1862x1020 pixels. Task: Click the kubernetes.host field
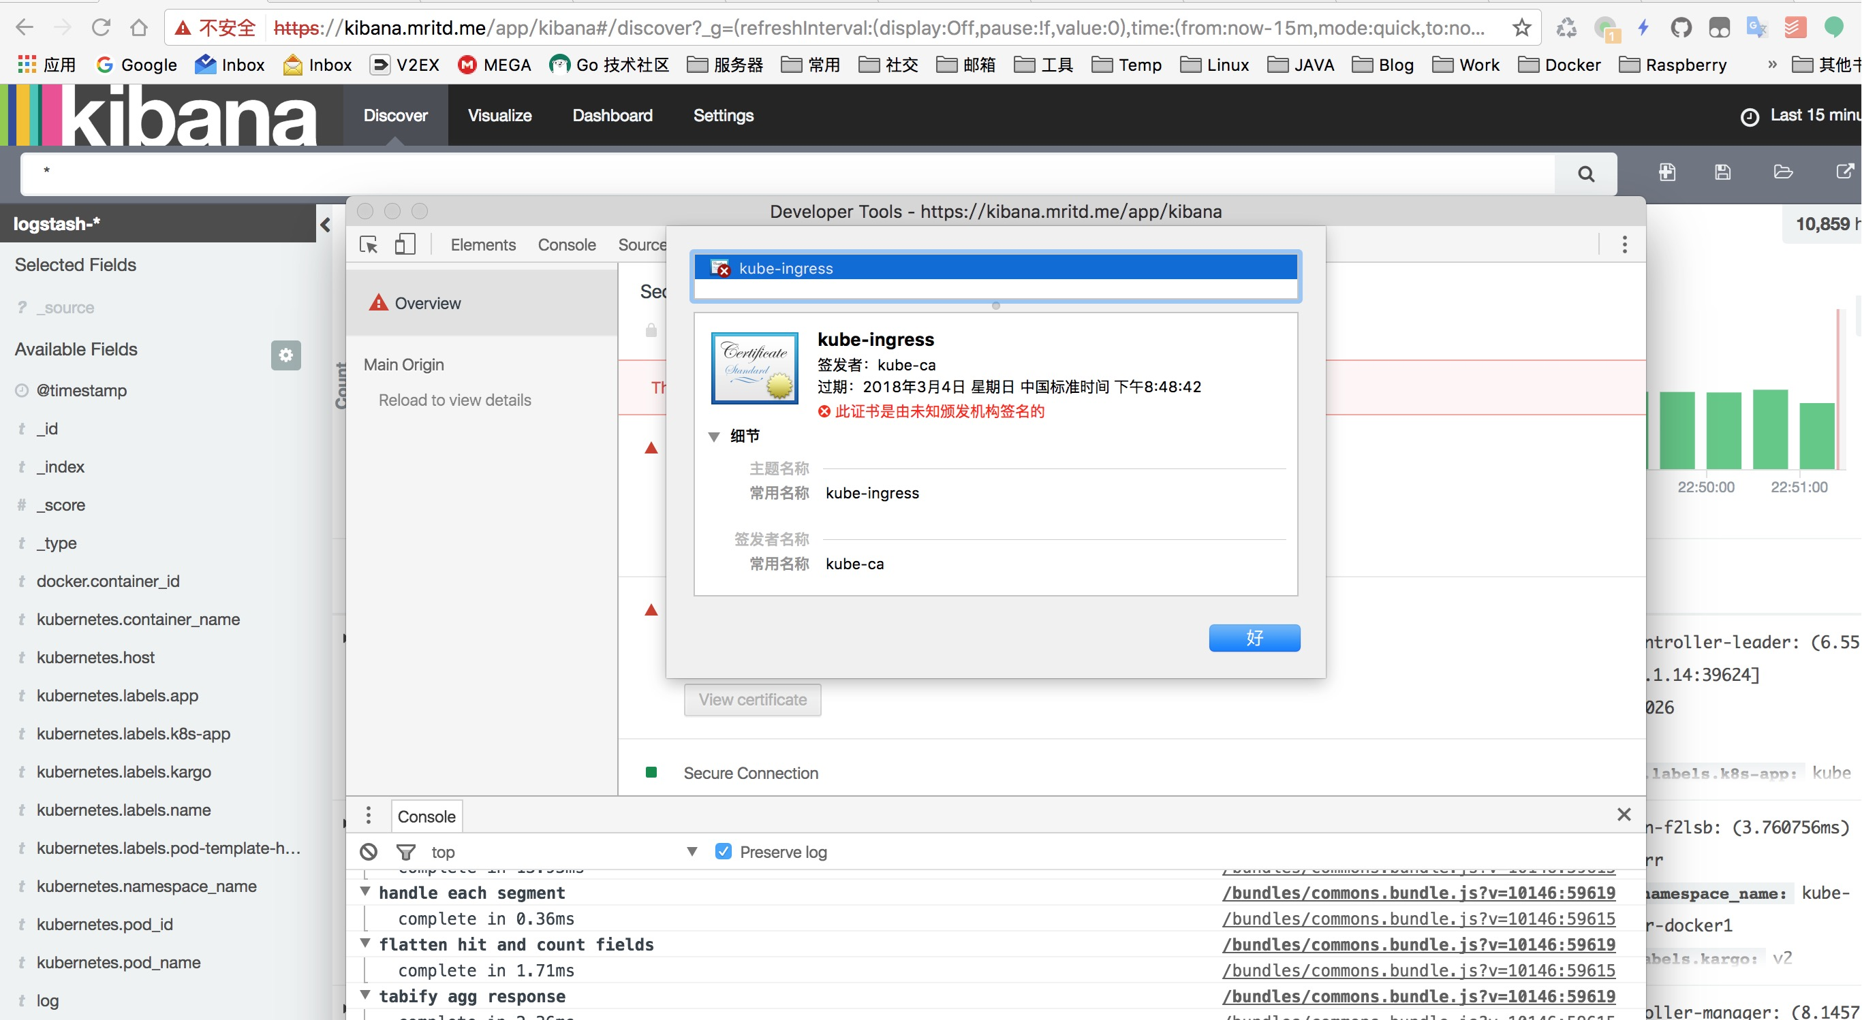95,657
